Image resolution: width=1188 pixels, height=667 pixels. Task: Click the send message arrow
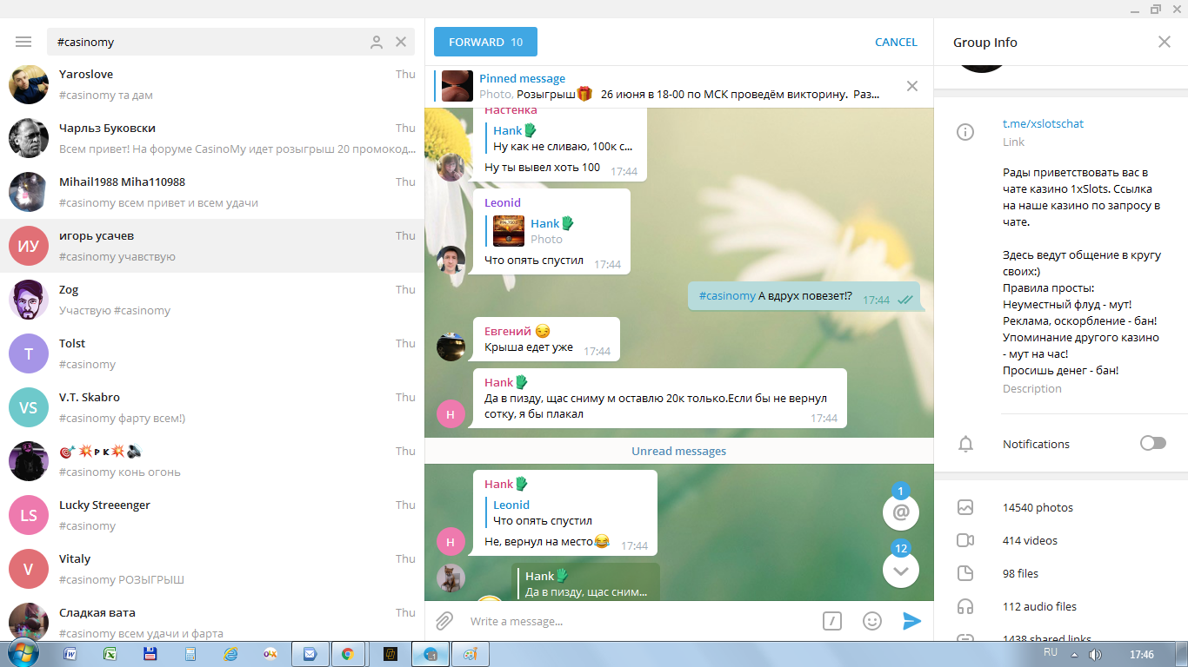tap(911, 621)
